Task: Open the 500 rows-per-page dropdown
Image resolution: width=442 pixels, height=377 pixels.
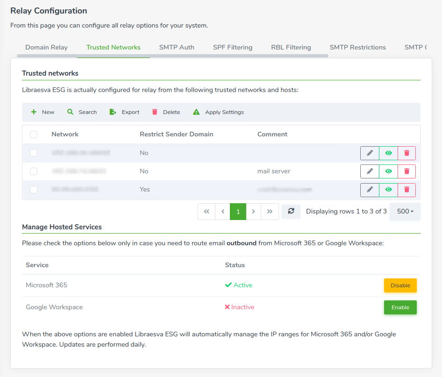Action: coord(405,211)
